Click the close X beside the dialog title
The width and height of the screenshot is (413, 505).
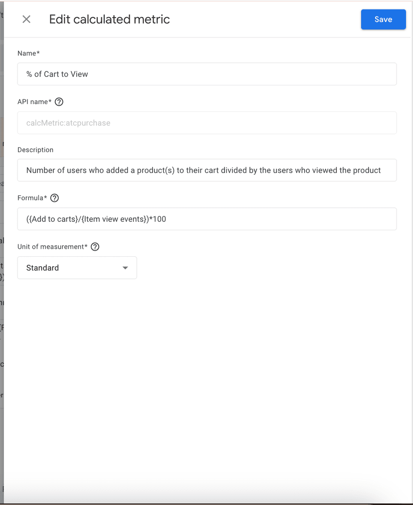(x=26, y=19)
